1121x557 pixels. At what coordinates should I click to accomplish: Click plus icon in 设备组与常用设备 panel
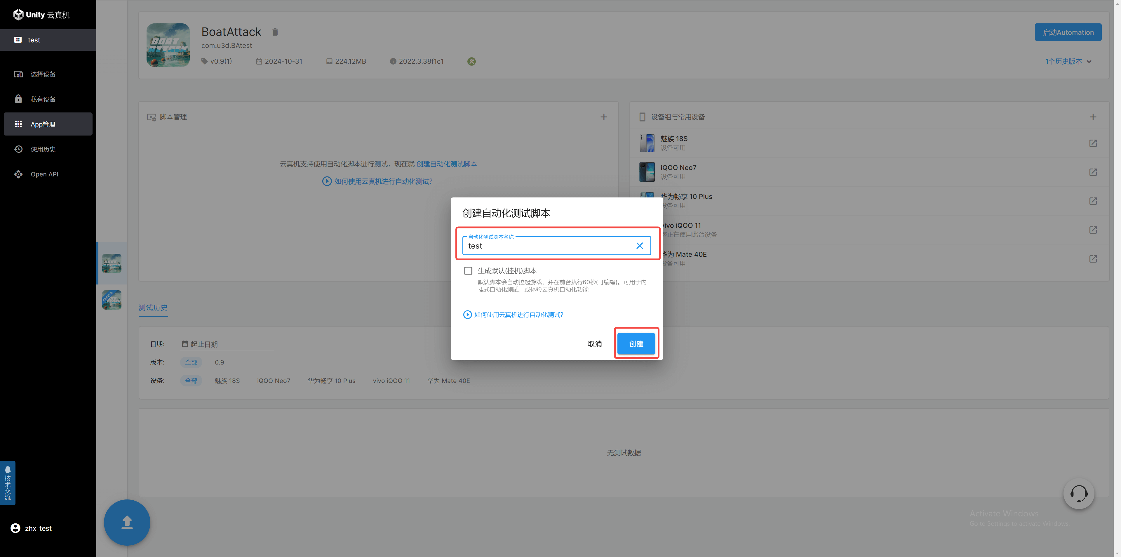pos(1093,117)
